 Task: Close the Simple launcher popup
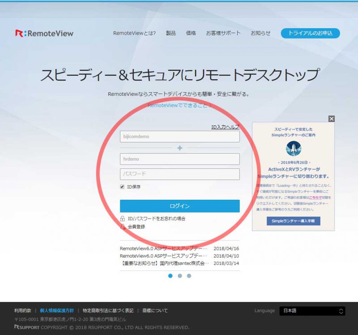[x=331, y=119]
